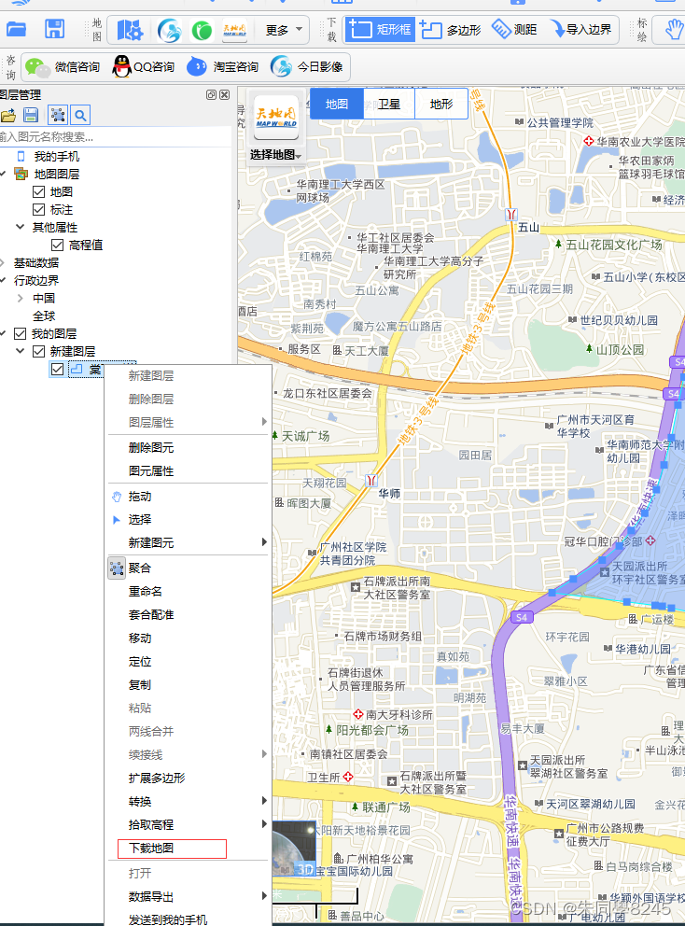Open 淘宝咨询 Taobao consultation
Image resolution: width=685 pixels, height=926 pixels.
click(x=222, y=66)
